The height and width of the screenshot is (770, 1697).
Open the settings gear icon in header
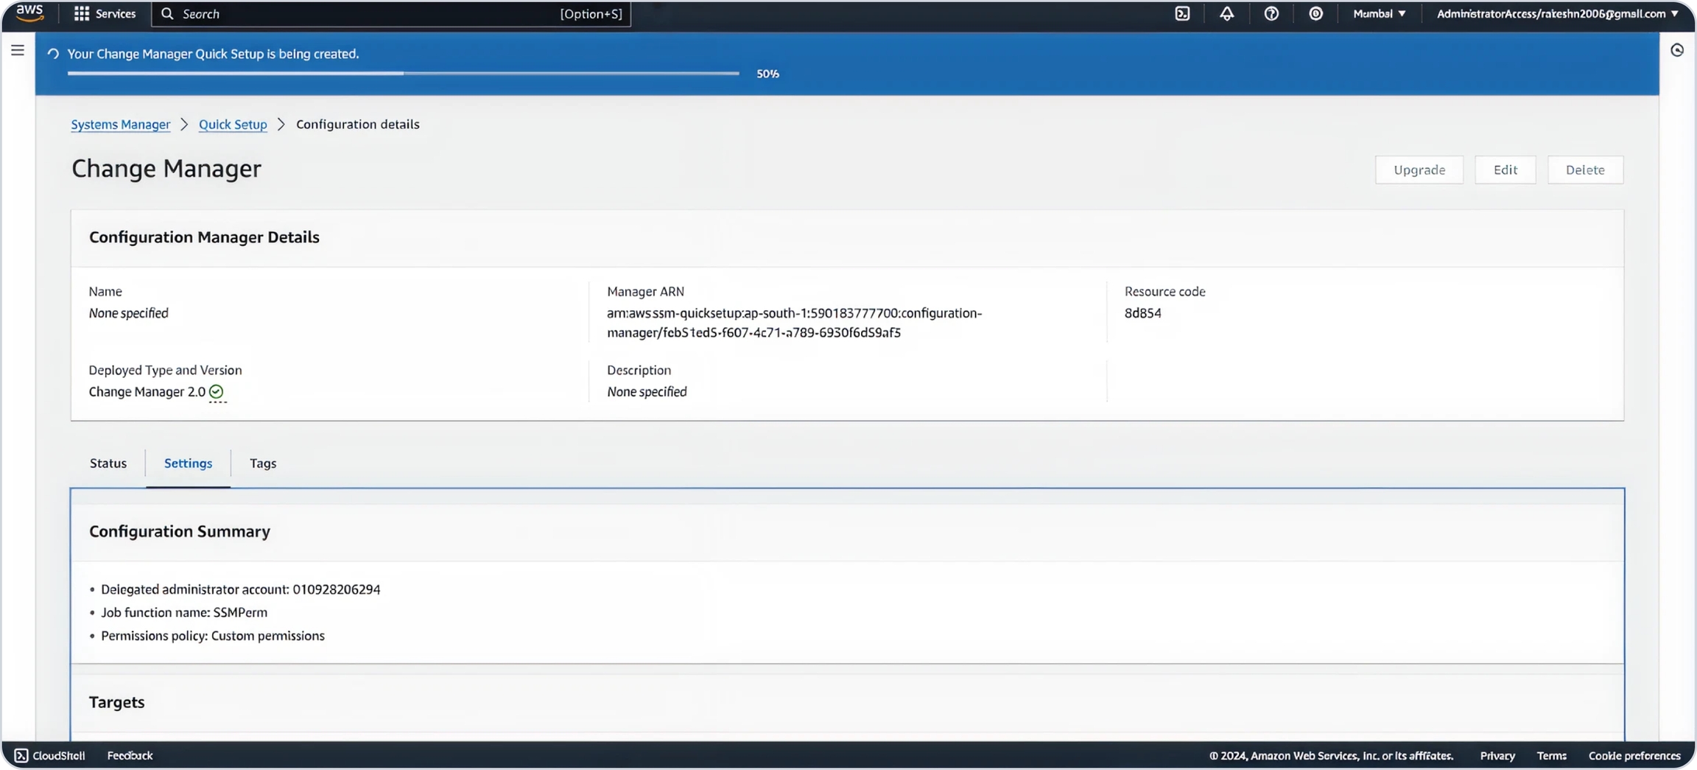1315,14
